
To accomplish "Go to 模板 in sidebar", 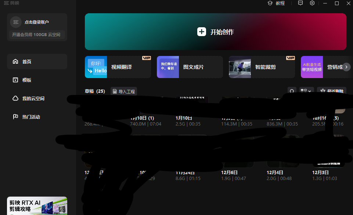I will 37,80.
